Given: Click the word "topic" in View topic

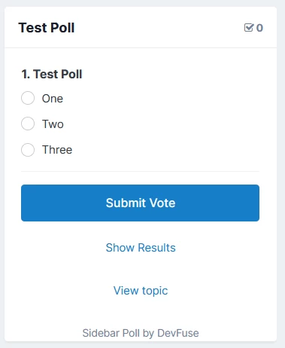Looking at the screenshot, I should [x=155, y=291].
